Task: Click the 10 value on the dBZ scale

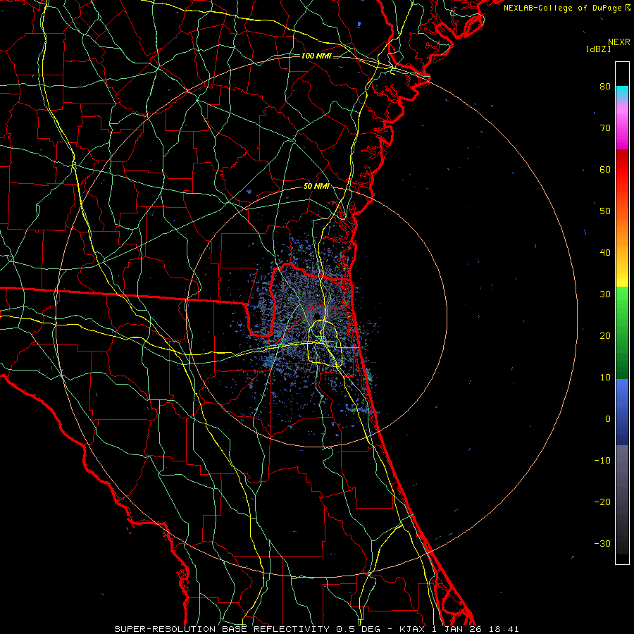Action: click(x=605, y=378)
